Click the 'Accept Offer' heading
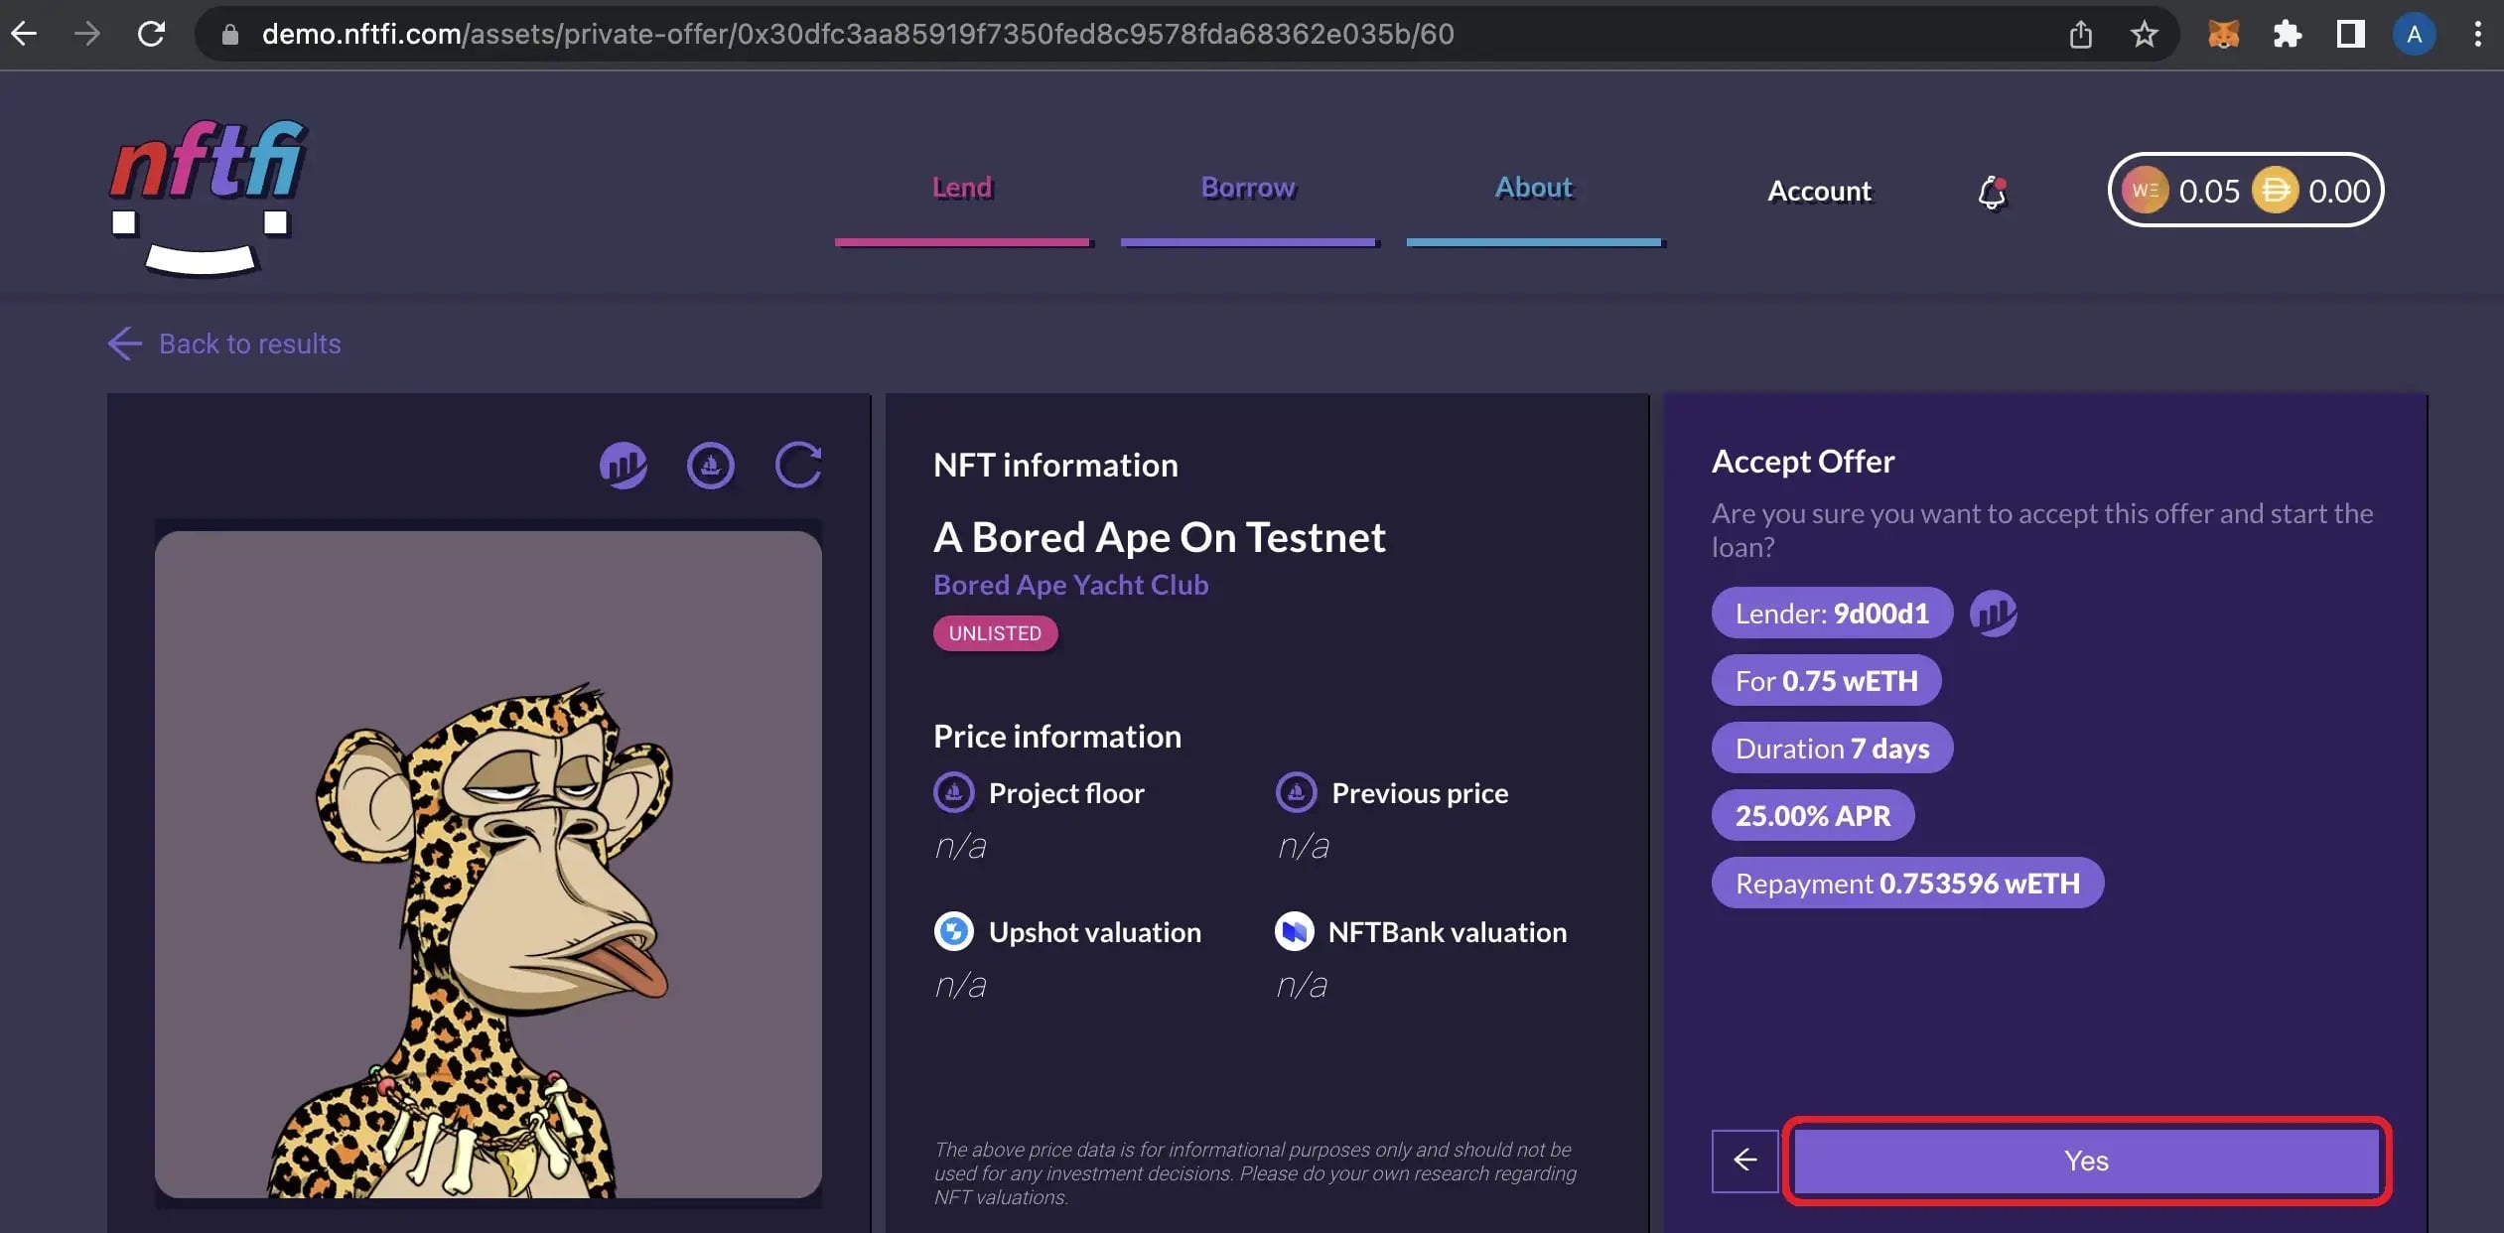This screenshot has width=2504, height=1233. tap(1803, 462)
